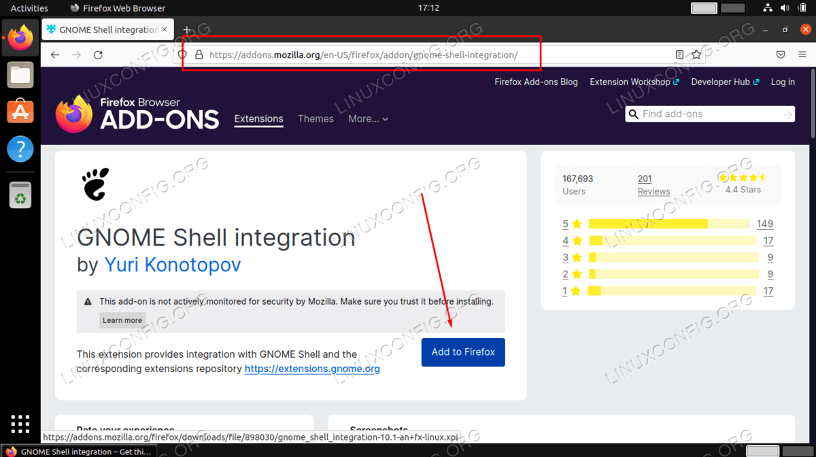Reload the current page
This screenshot has width=816, height=457.
(98, 55)
